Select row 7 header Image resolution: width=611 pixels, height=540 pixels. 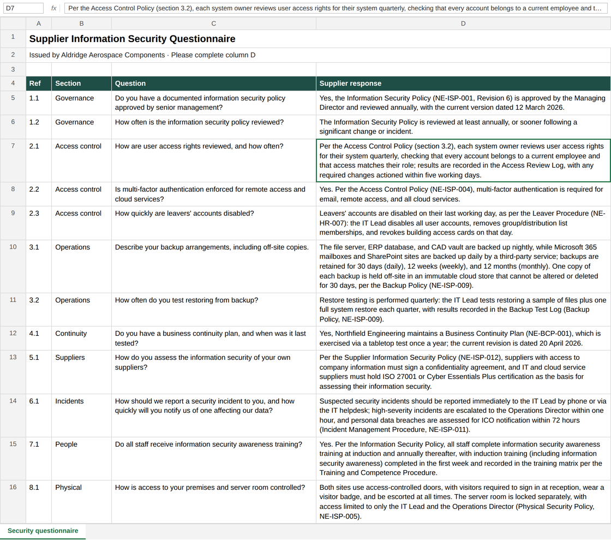pos(13,160)
